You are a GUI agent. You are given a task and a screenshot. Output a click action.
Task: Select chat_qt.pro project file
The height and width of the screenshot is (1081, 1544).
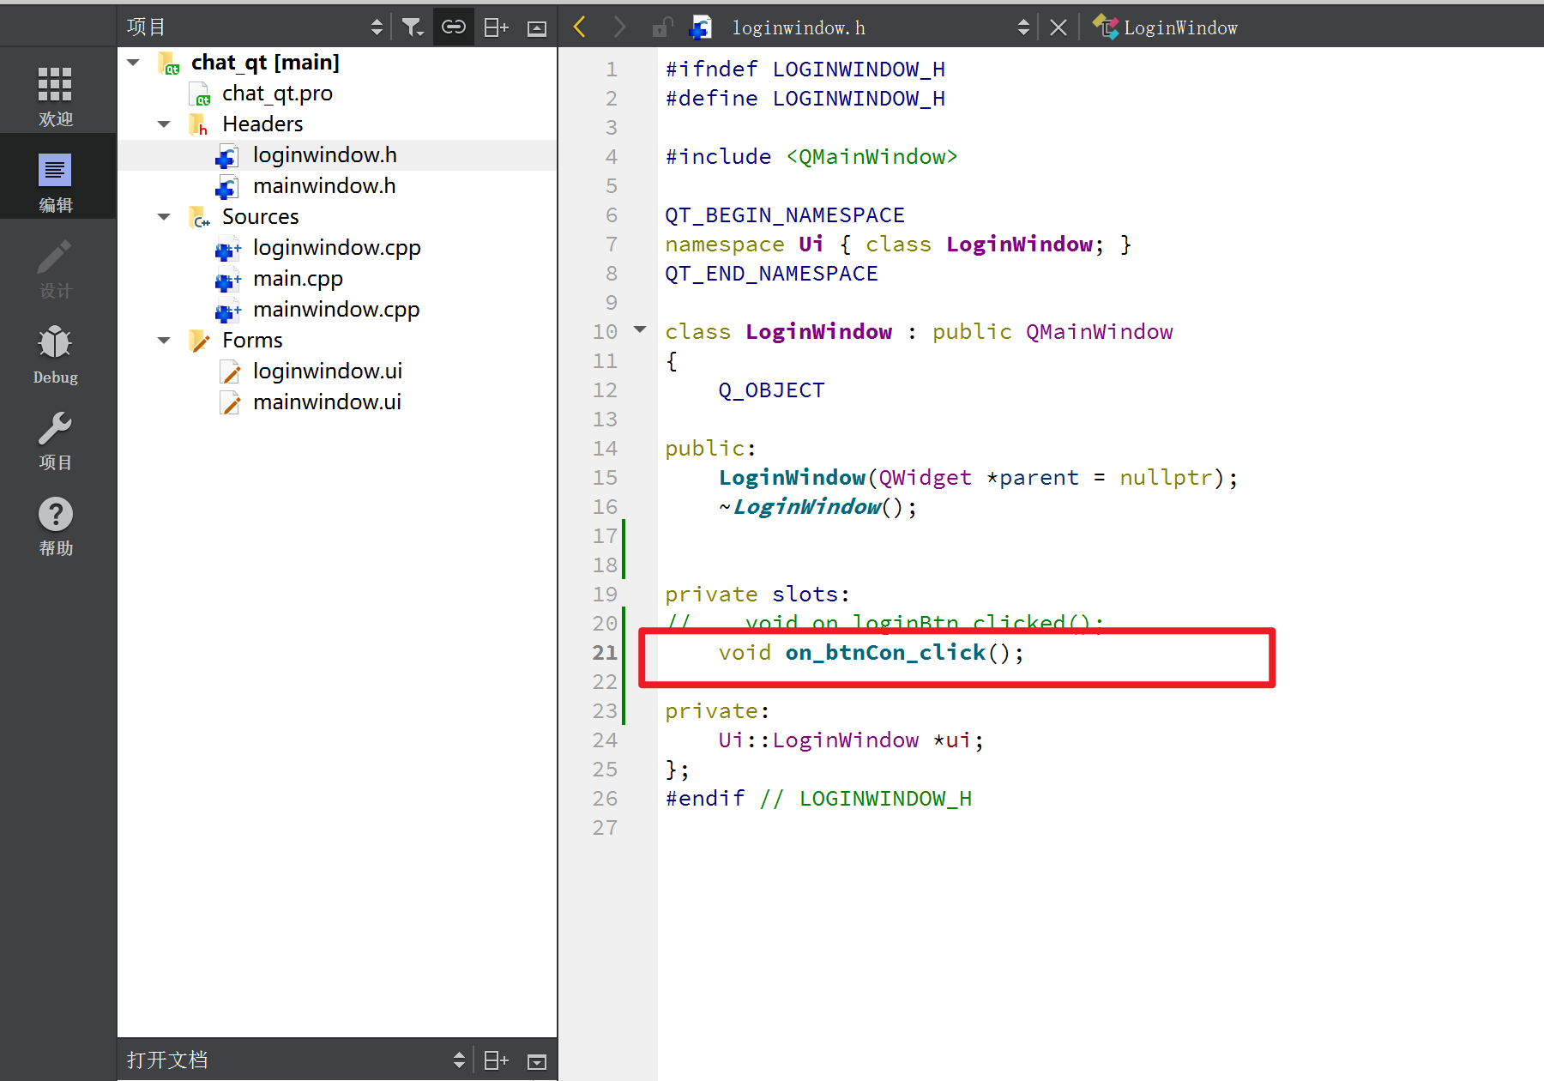[x=276, y=94]
